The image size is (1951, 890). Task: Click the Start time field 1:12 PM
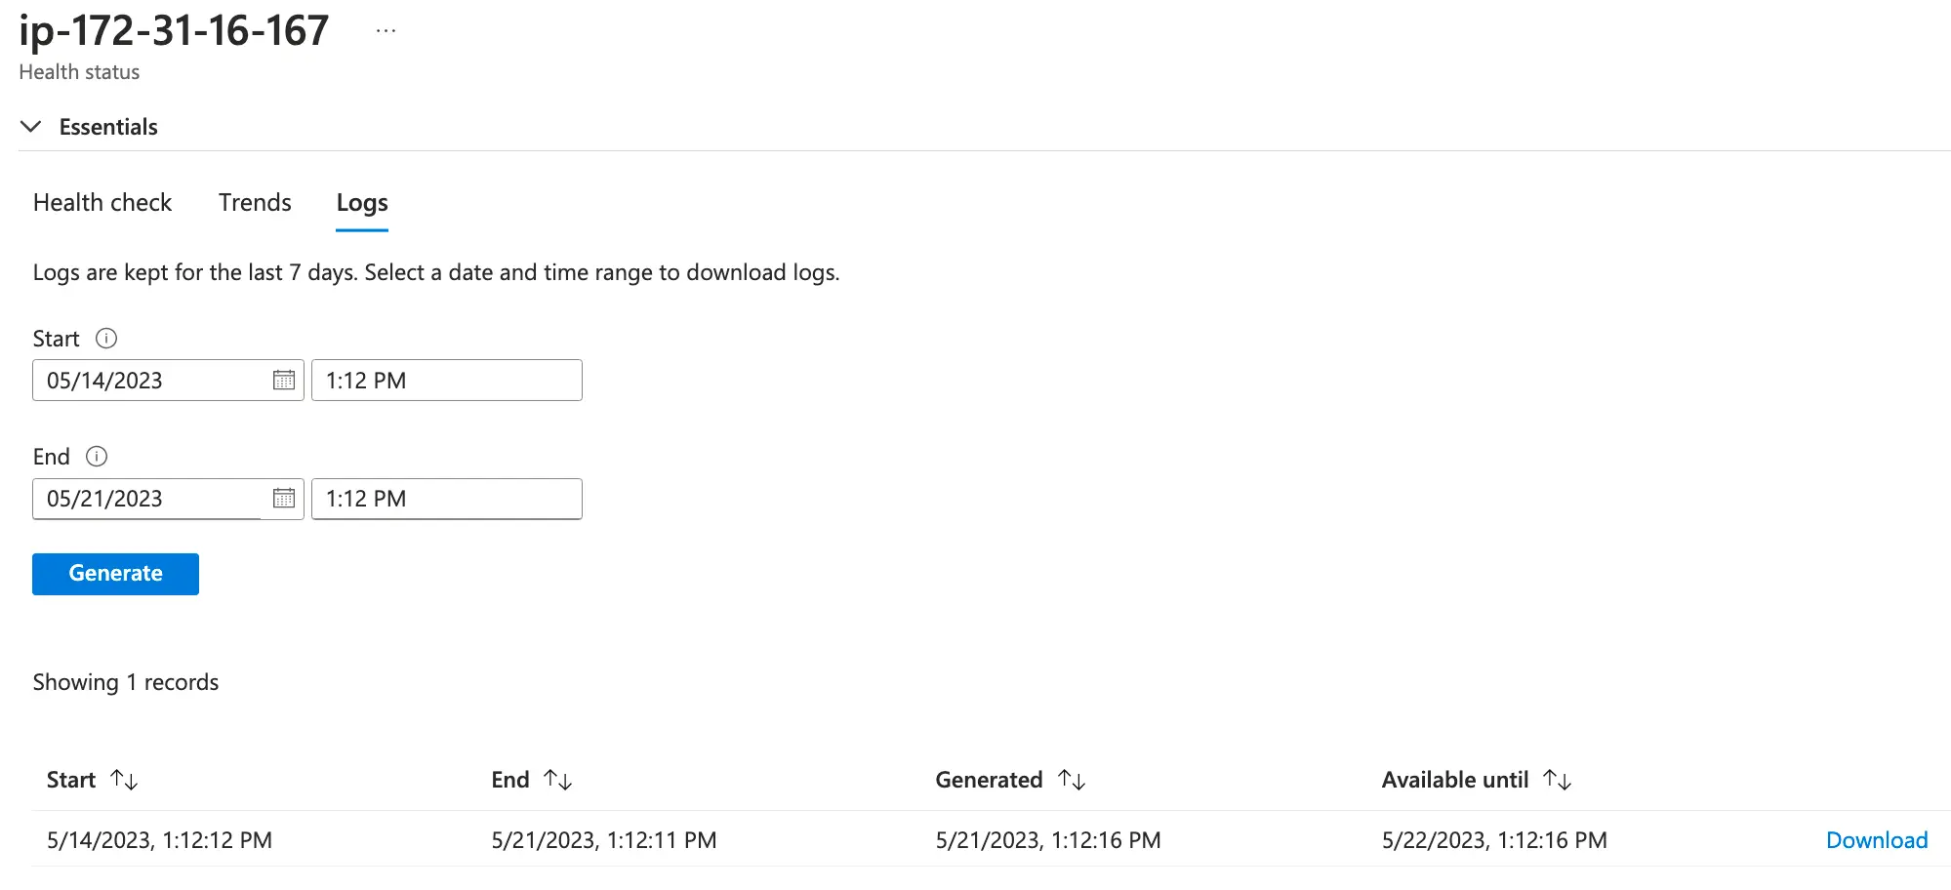point(446,381)
